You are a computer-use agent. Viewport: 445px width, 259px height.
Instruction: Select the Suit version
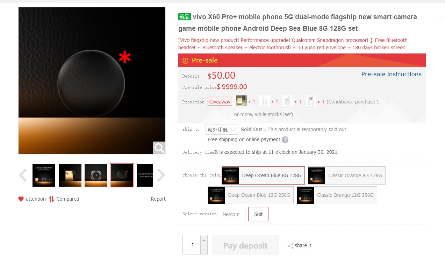coord(258,214)
